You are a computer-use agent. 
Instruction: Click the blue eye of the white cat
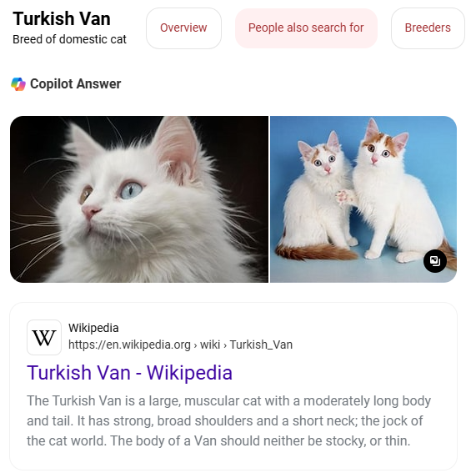tap(131, 190)
